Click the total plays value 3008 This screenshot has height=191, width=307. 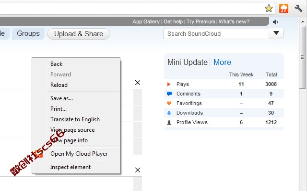point(271,84)
